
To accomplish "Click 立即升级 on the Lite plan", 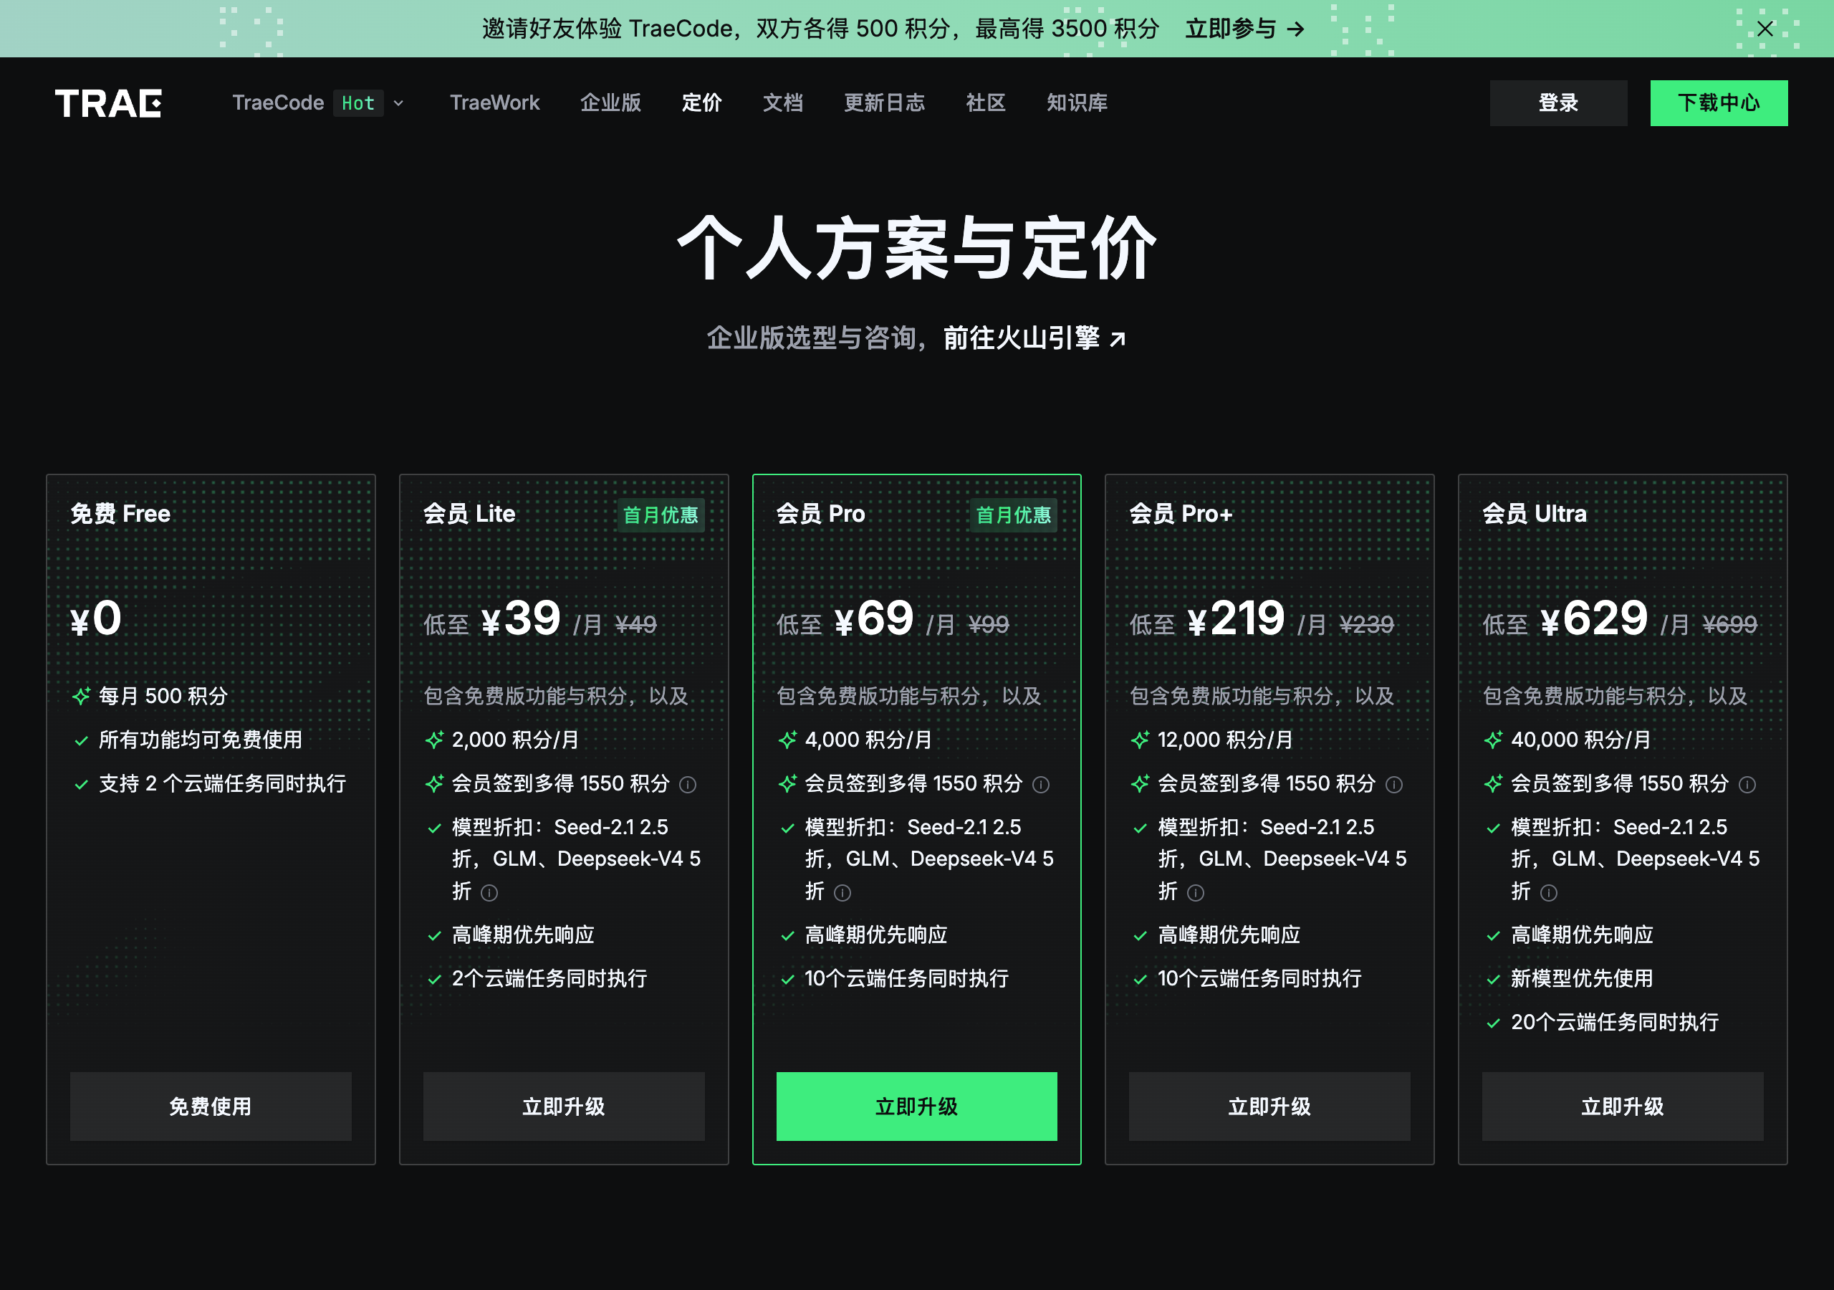I will [564, 1106].
